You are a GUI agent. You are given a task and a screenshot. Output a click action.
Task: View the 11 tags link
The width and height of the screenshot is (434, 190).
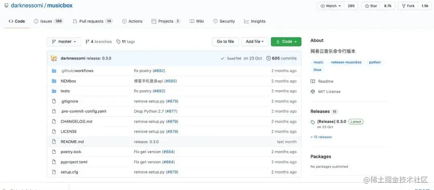(x=126, y=42)
